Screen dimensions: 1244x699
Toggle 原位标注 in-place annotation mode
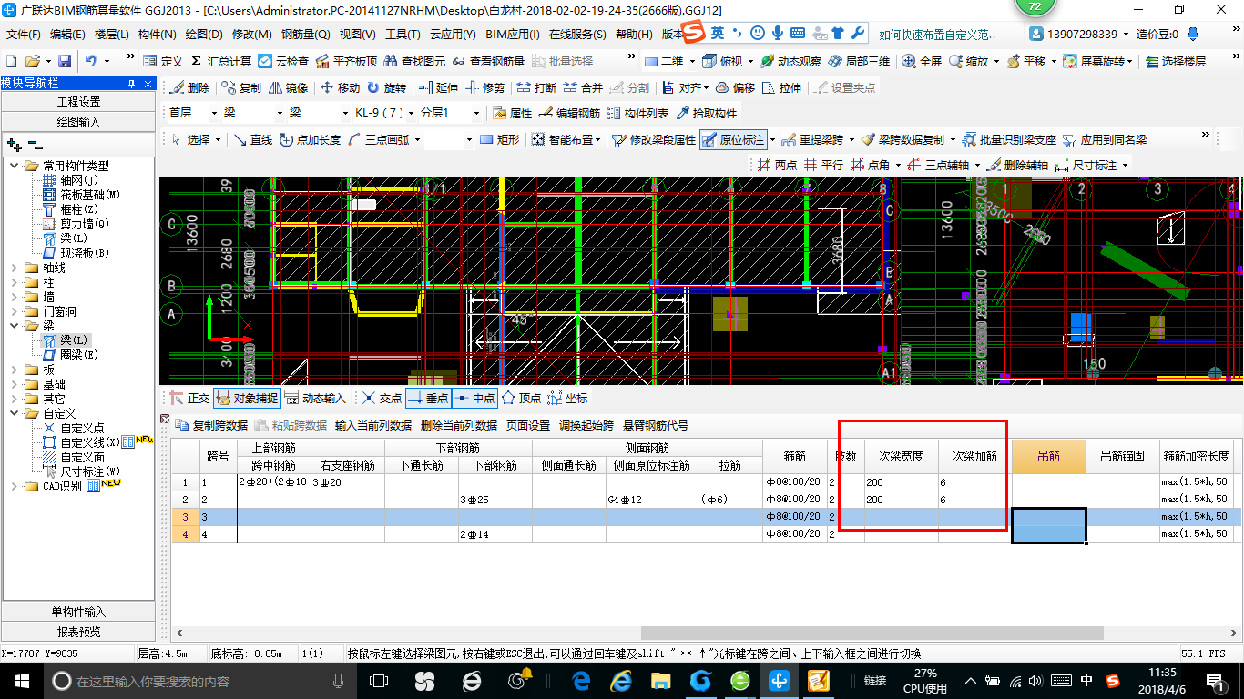coord(734,140)
